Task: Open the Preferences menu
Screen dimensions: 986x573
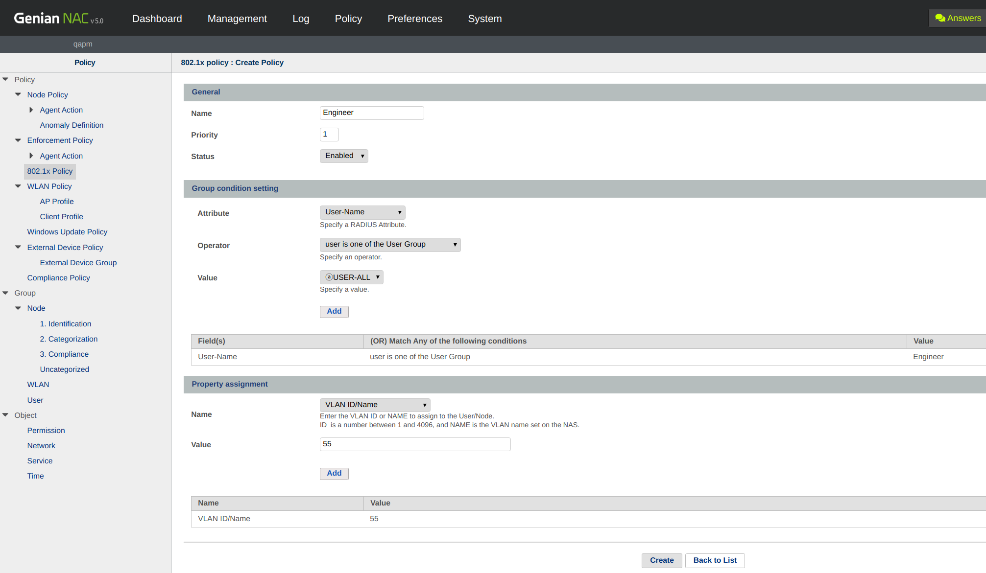Action: [x=415, y=19]
